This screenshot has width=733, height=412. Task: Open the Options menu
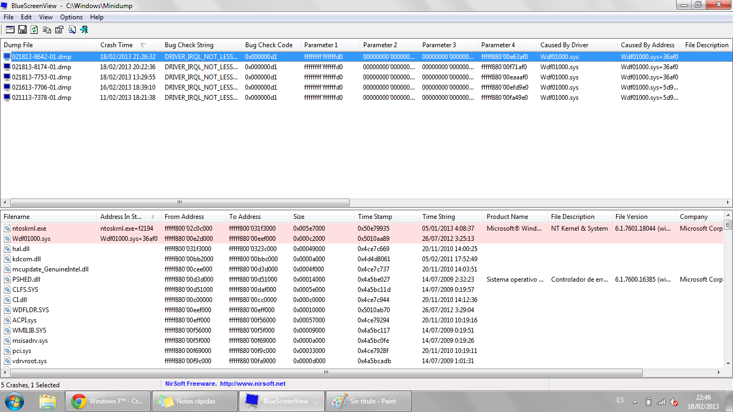[71, 17]
